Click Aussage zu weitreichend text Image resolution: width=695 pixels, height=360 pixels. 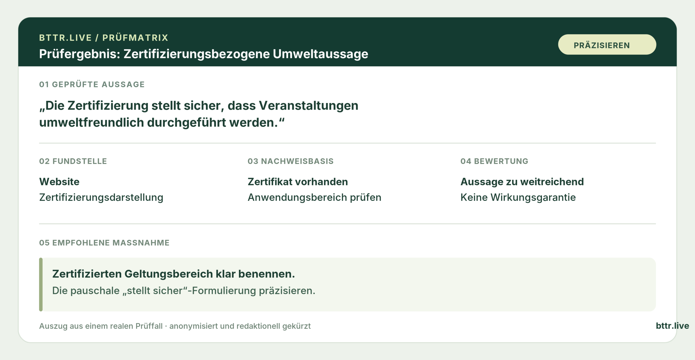coord(522,182)
